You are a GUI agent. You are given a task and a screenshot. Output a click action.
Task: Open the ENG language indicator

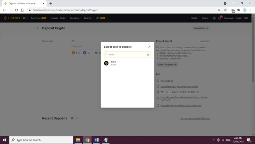coord(228,140)
